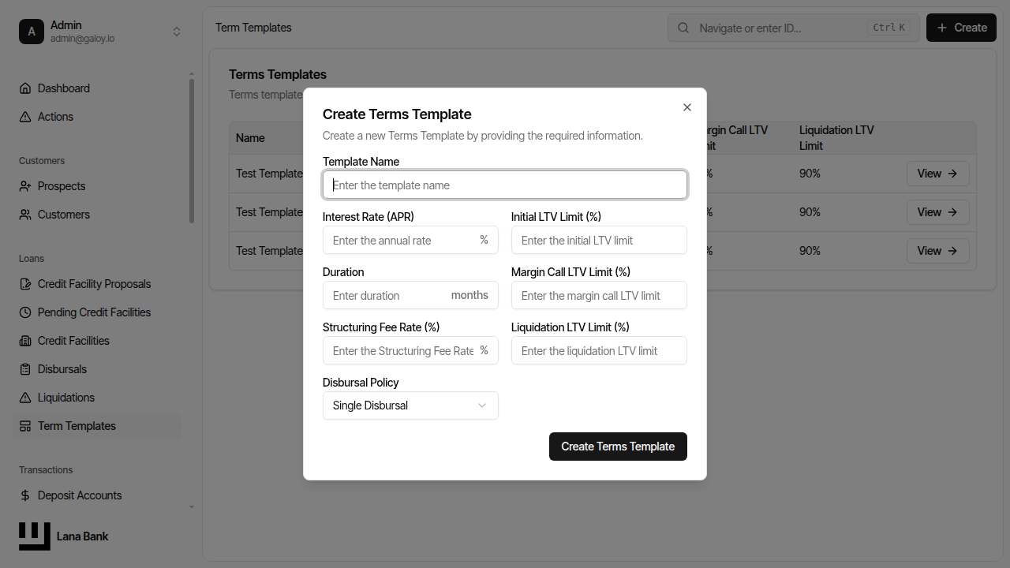Focus the Navigate or enter ID search box
This screenshot has height=568, width=1010.
[x=793, y=28]
